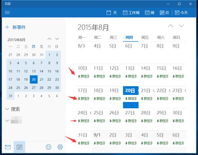
Task: Go to previous month in main calendar
Action: pos(171,26)
